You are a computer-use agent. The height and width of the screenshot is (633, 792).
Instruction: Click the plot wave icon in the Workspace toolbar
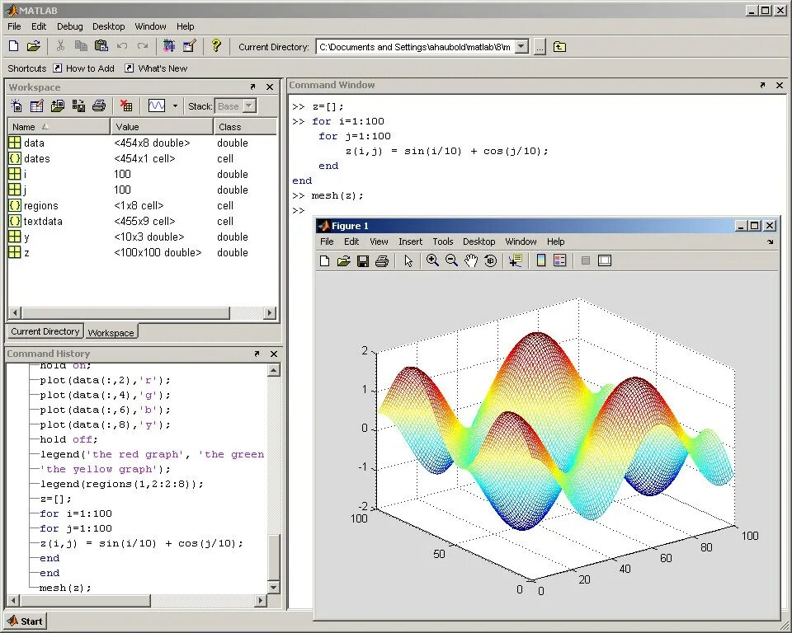coord(157,105)
